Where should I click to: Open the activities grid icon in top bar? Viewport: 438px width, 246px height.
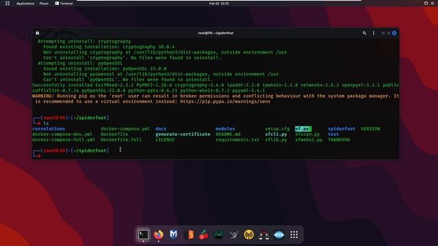[x=8, y=3]
